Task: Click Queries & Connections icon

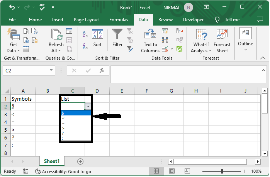Action: (x=69, y=31)
